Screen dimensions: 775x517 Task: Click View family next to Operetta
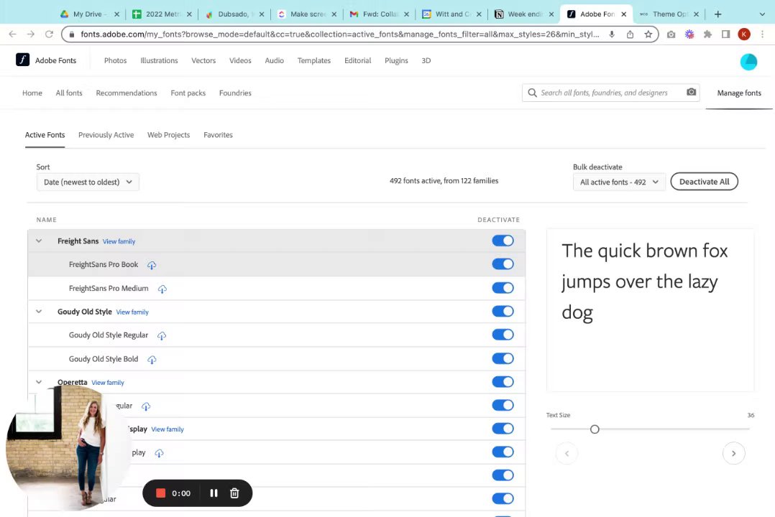(x=108, y=383)
